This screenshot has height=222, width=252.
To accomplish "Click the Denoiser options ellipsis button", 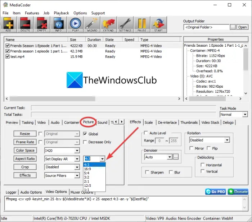I will pyautogui.click(x=176, y=157).
